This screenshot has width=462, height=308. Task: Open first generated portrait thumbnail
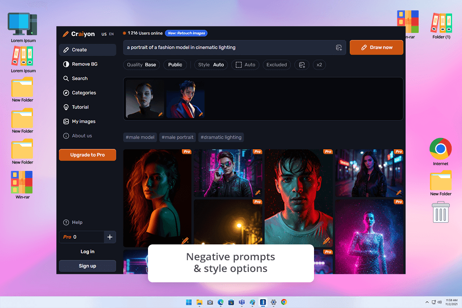pos(145,99)
